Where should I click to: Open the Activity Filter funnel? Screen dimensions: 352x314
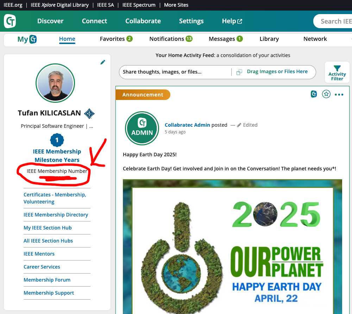click(337, 73)
